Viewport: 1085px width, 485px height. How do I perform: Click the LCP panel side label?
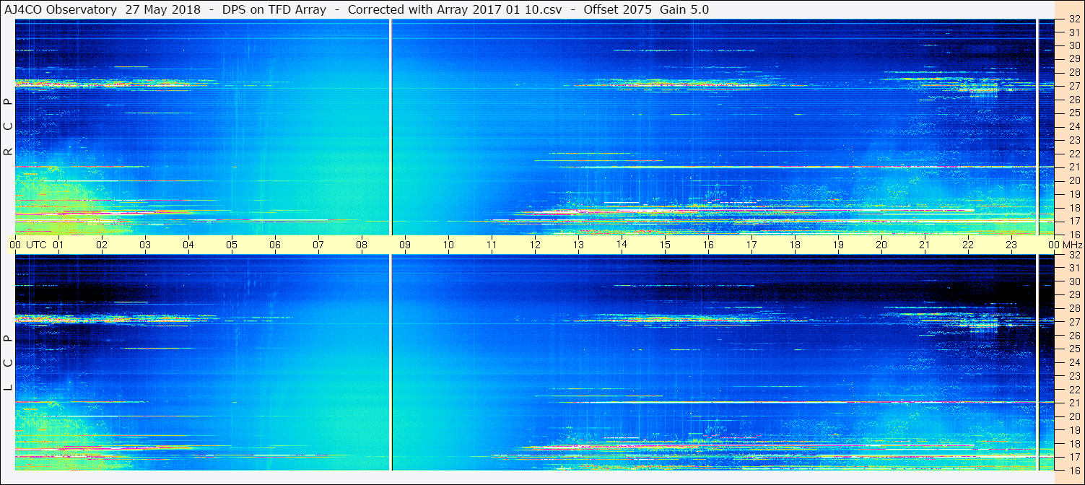(8, 362)
